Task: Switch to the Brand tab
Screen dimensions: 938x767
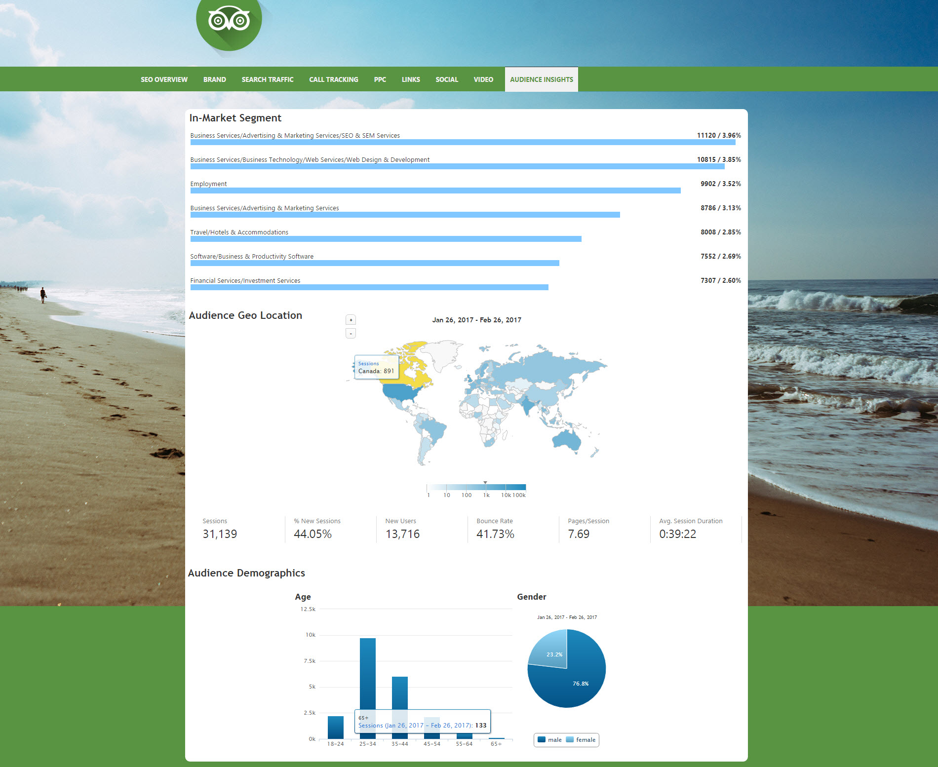Action: pyautogui.click(x=214, y=79)
